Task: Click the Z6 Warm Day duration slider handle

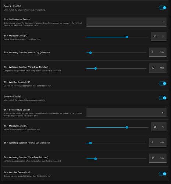Action: click(96, 159)
